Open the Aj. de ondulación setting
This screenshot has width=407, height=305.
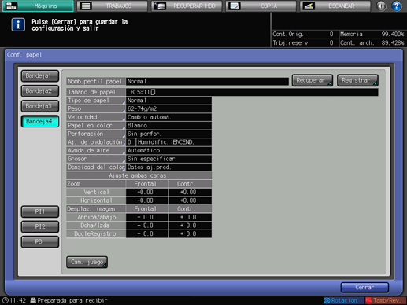96,142
